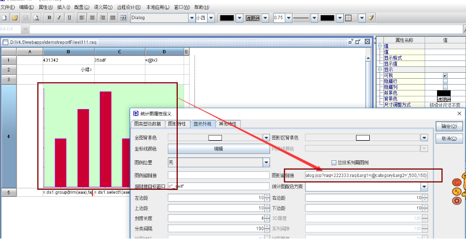This screenshot has width=466, height=239.
Task: Click the 图例超链接 input field
Action: coord(219,175)
